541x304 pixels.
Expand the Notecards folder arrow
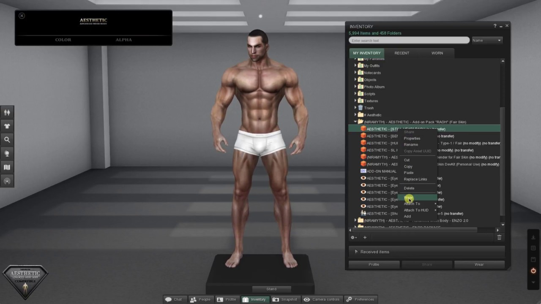[x=355, y=73]
